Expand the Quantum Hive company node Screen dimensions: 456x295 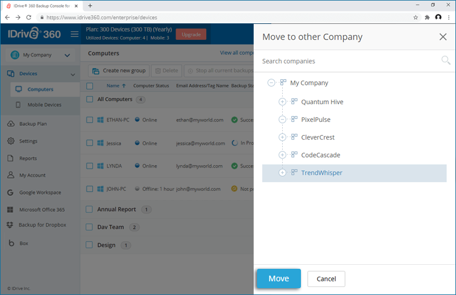coord(282,102)
